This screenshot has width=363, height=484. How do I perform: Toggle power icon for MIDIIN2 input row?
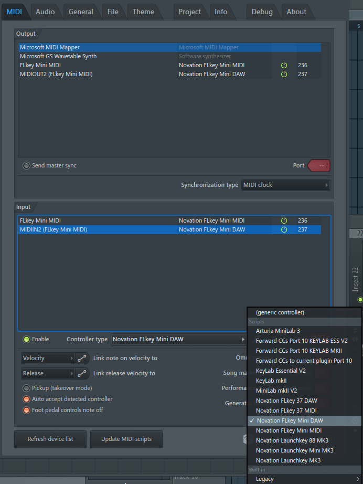(284, 229)
